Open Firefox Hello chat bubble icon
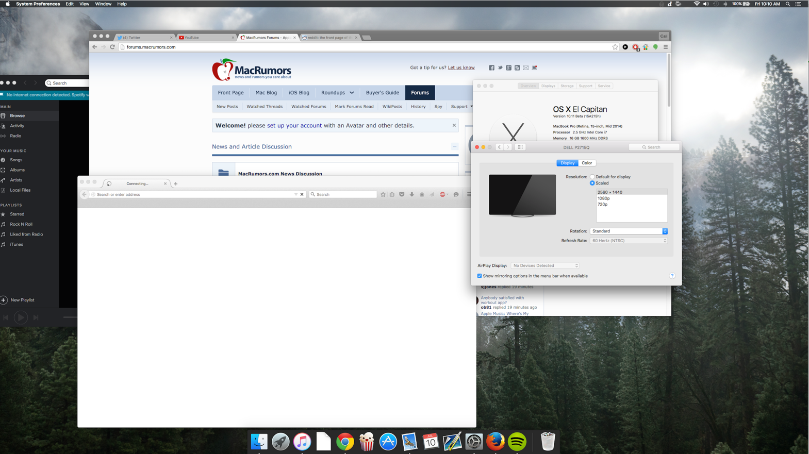The height and width of the screenshot is (454, 809). (456, 194)
